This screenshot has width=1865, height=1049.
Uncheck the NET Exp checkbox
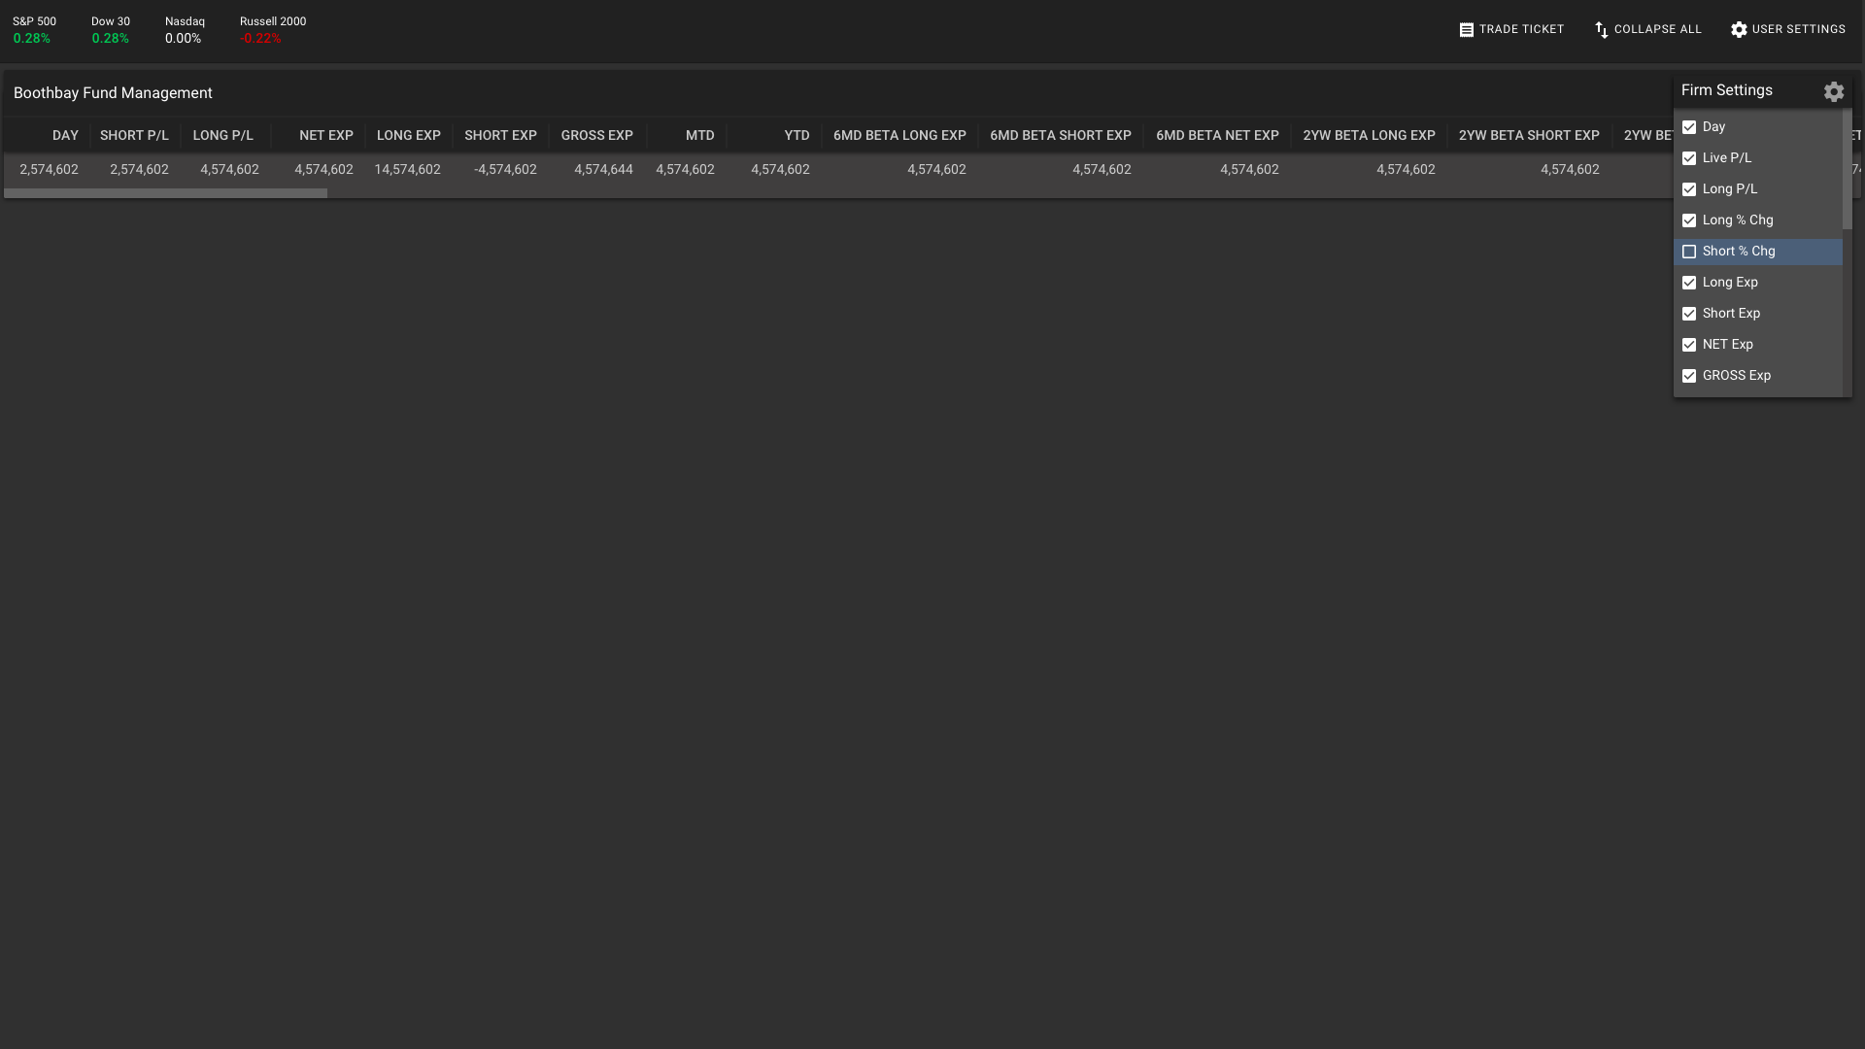coord(1689,345)
